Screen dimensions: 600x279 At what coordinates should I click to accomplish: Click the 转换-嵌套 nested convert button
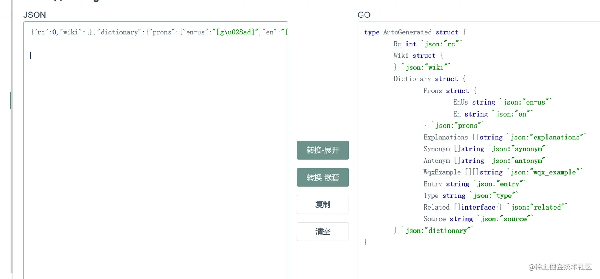323,177
